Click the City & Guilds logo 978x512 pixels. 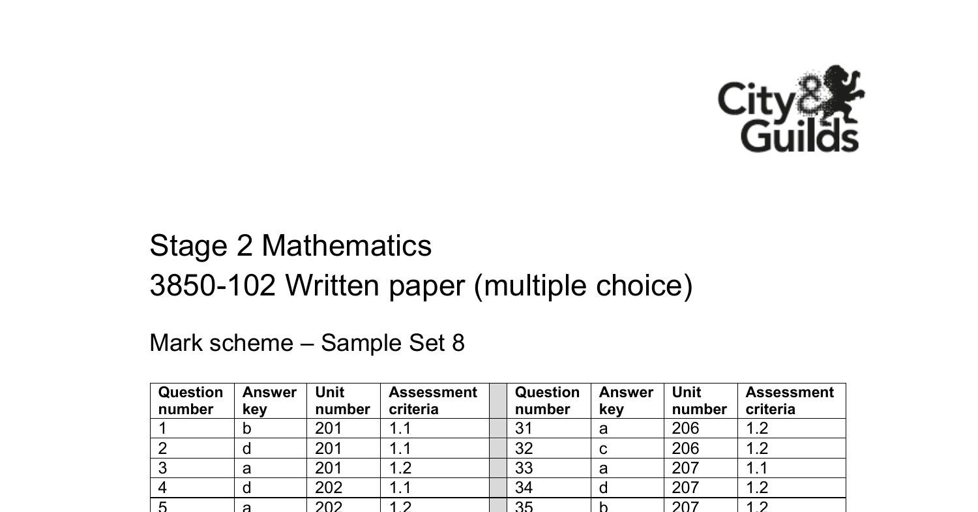[x=791, y=109]
